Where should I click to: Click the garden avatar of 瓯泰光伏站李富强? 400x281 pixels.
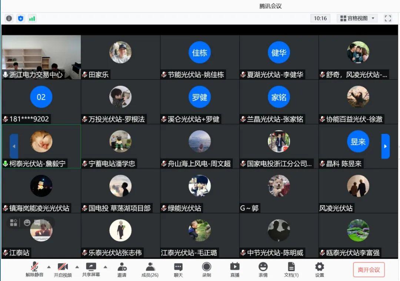tap(358, 230)
